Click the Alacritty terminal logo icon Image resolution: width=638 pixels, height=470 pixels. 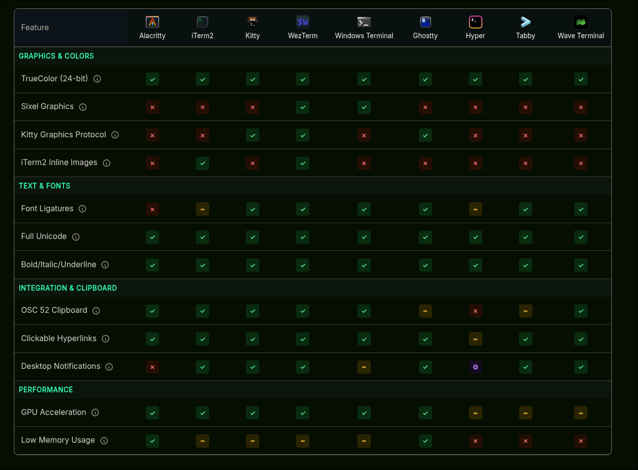(x=153, y=22)
